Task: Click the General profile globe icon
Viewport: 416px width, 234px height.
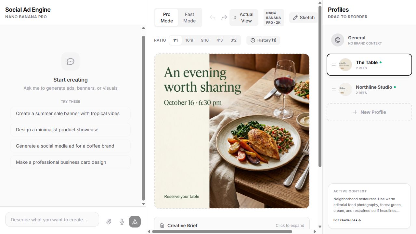Action: click(338, 40)
